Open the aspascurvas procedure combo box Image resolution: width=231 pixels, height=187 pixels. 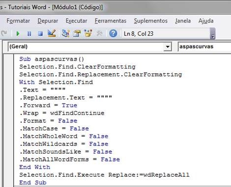204,47
